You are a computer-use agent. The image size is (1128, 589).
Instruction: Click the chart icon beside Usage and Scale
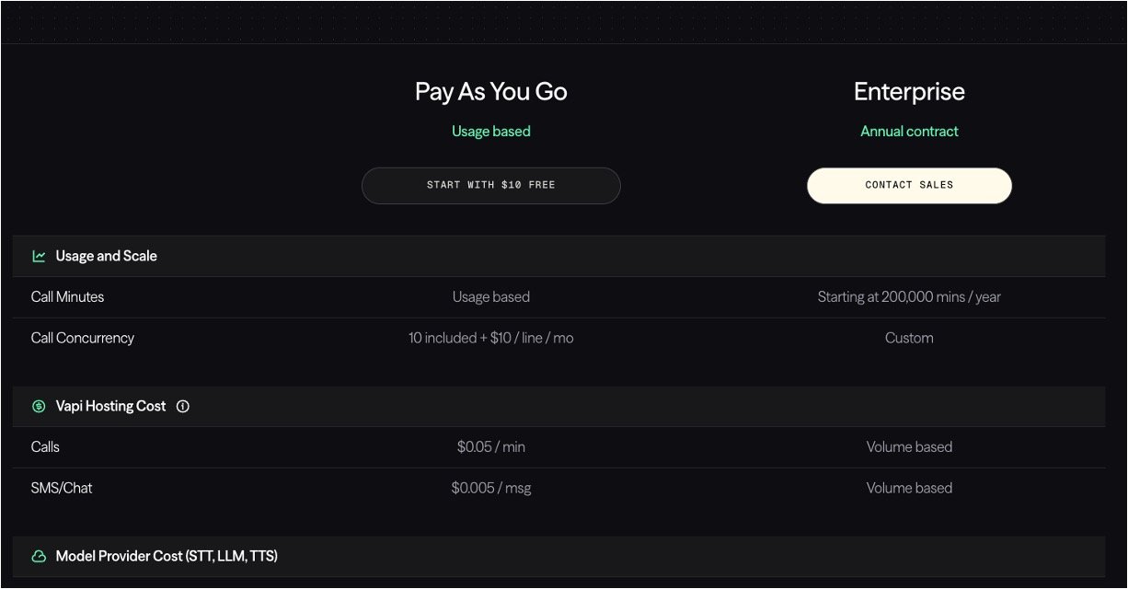(39, 257)
